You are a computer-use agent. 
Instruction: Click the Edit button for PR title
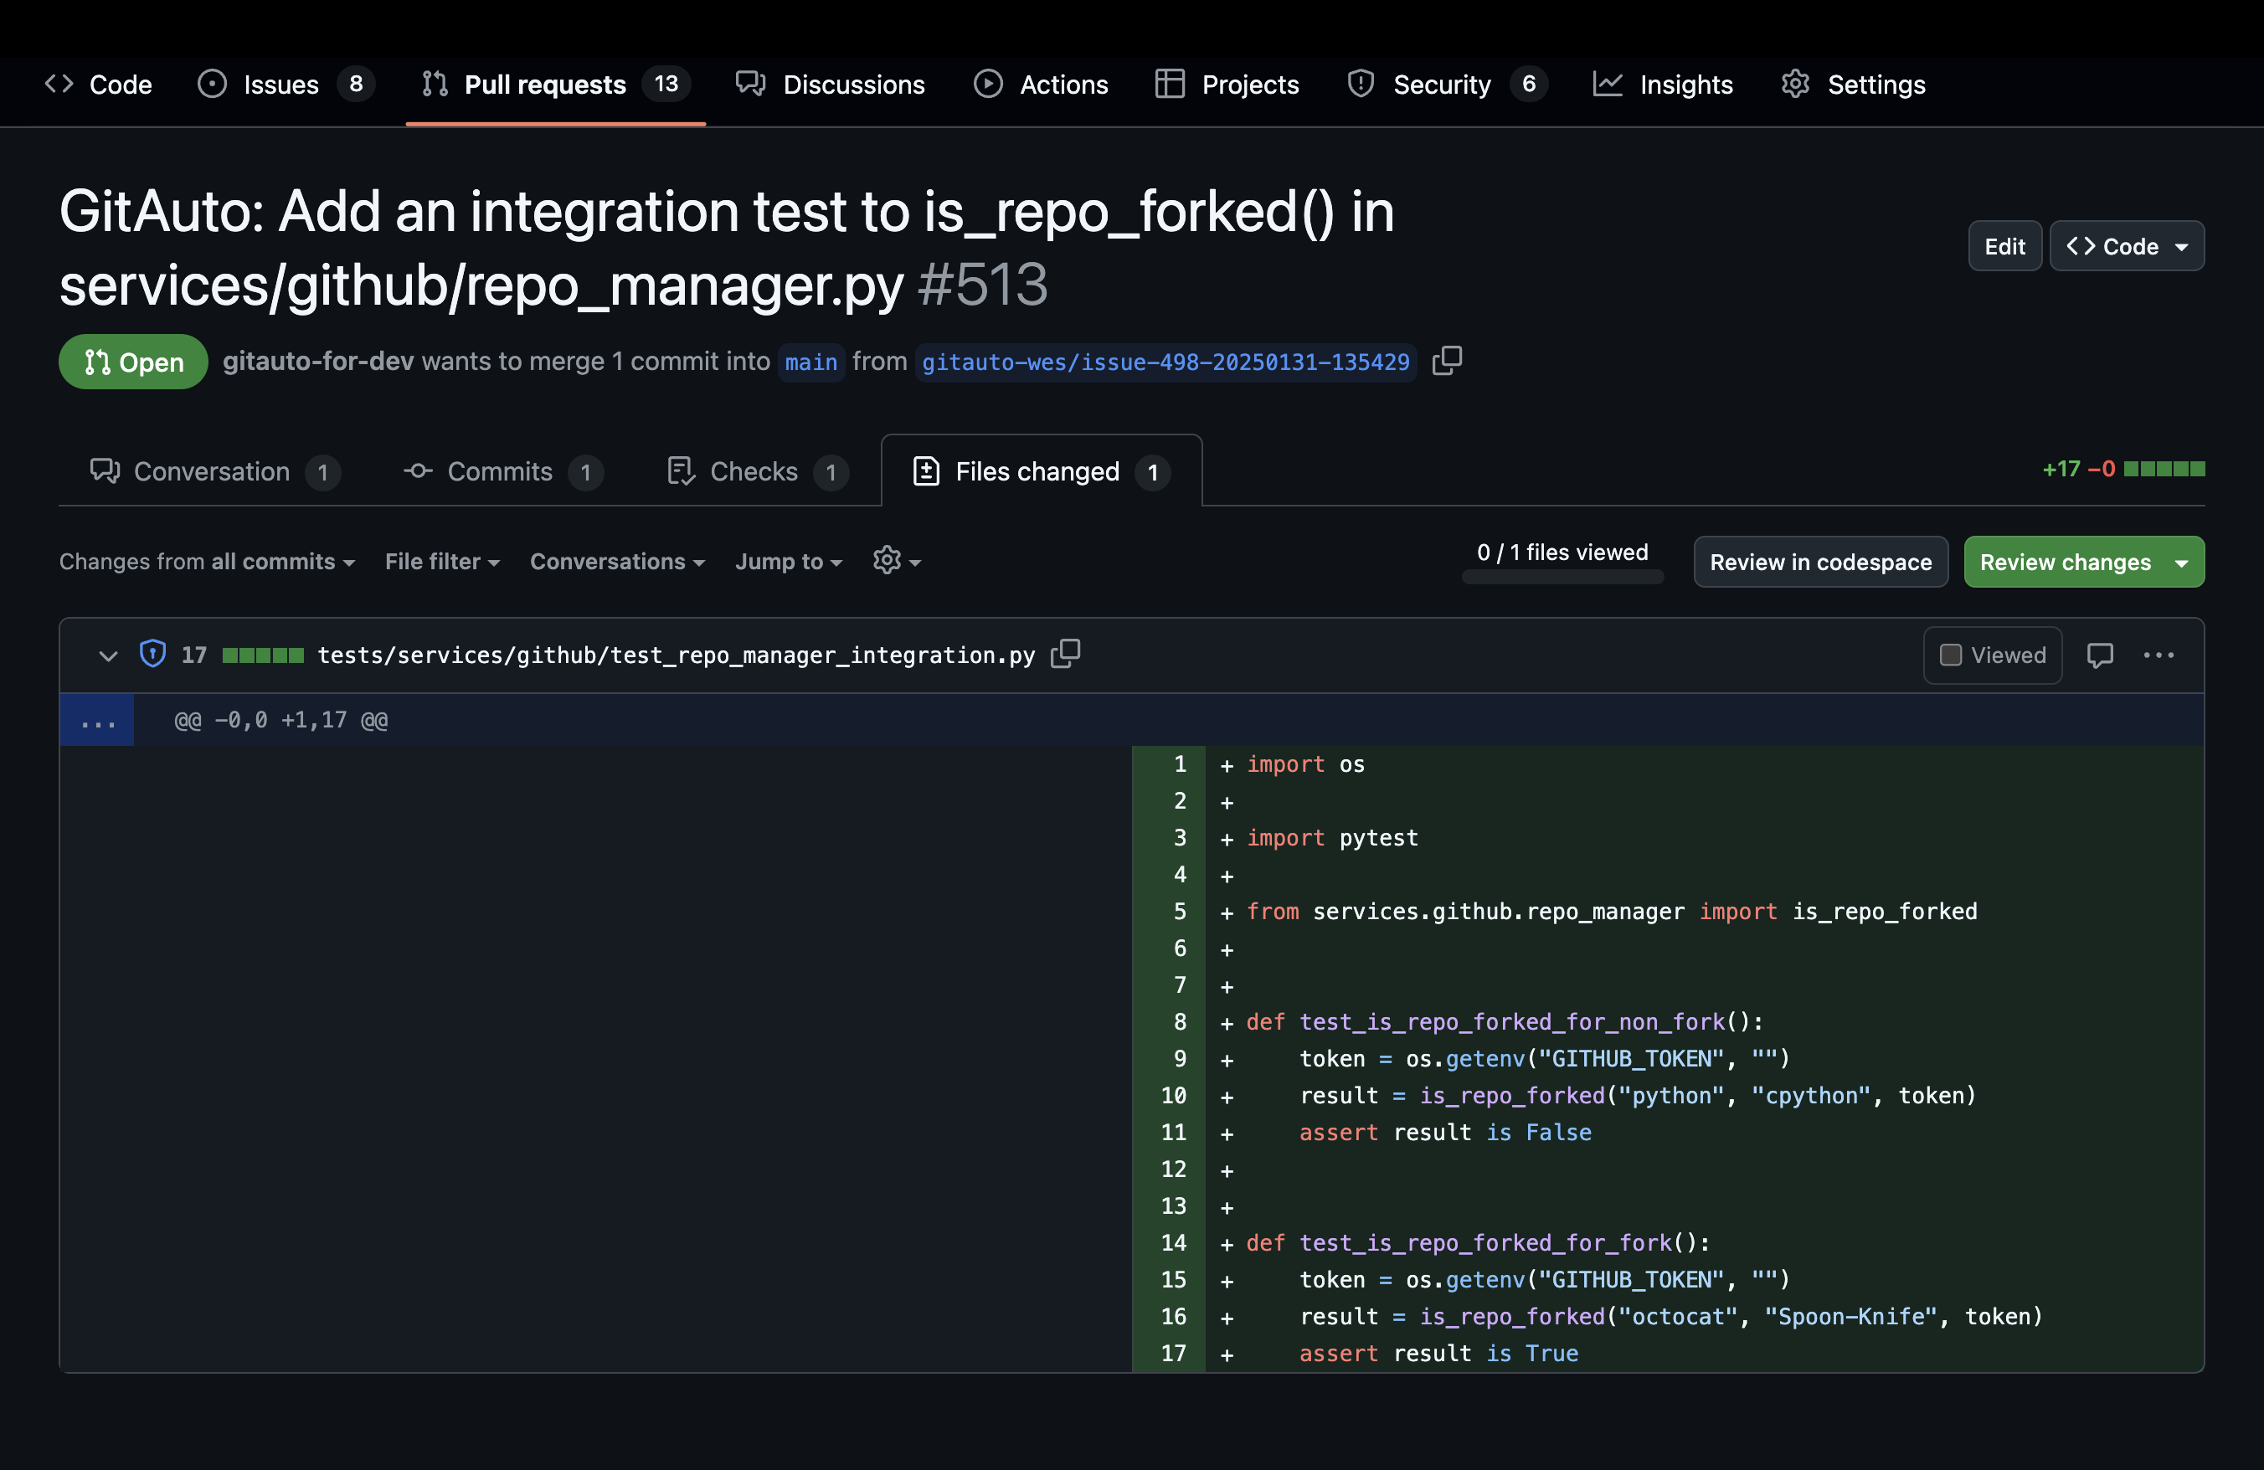tap(2004, 244)
